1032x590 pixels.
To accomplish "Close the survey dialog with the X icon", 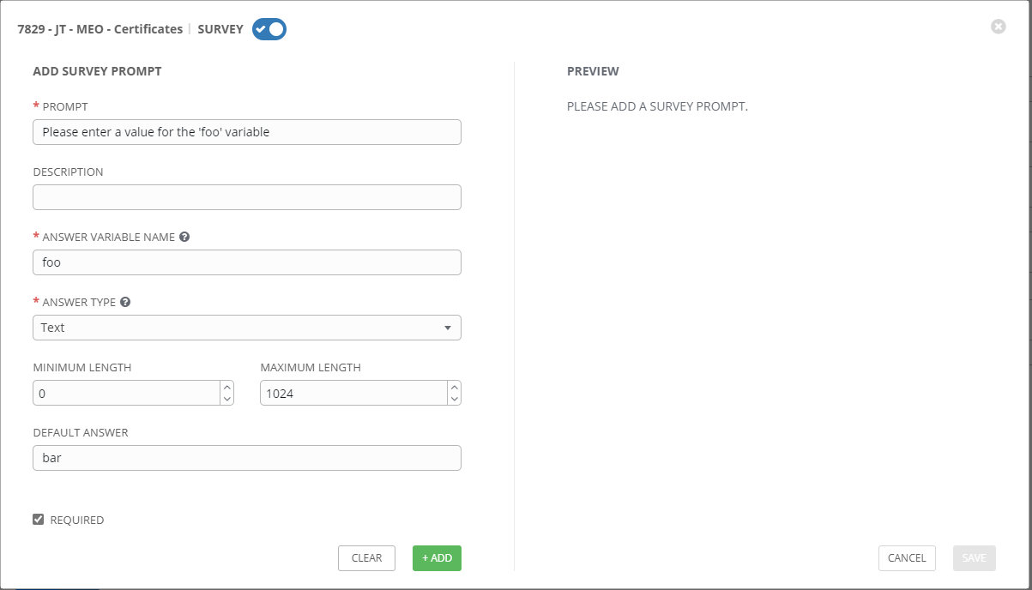I will click(998, 27).
